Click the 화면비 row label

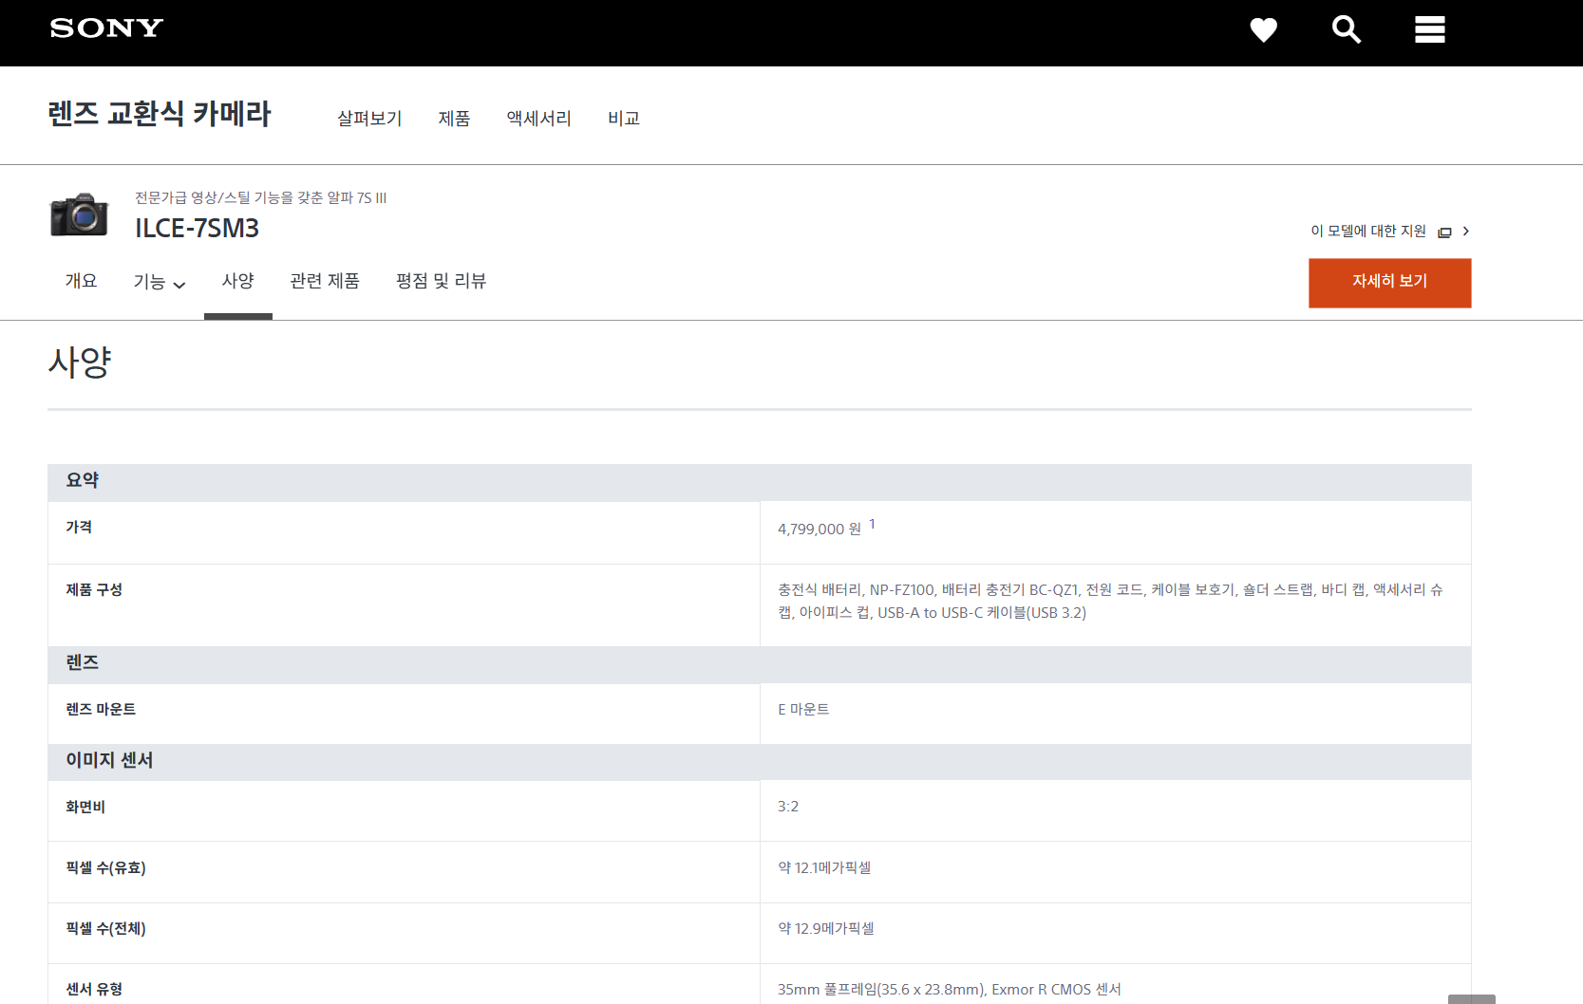coord(85,808)
